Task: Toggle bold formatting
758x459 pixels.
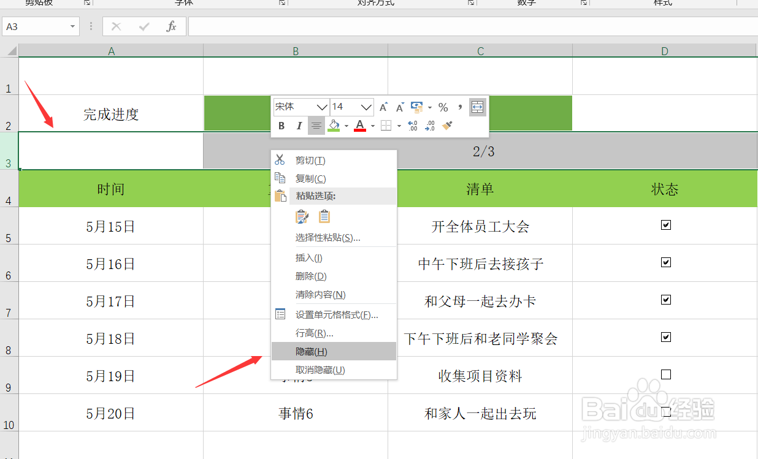Action: pyautogui.click(x=281, y=126)
